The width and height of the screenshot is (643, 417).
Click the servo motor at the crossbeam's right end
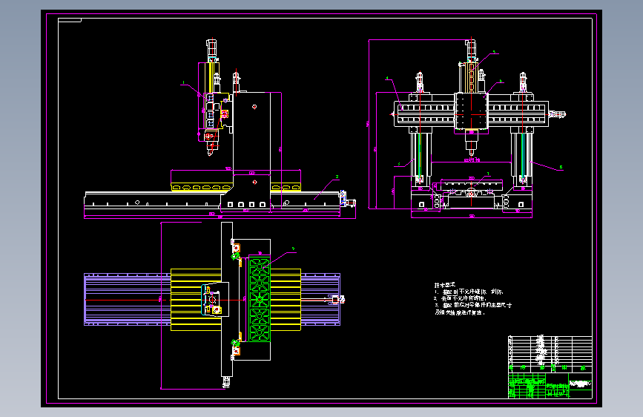(x=557, y=114)
